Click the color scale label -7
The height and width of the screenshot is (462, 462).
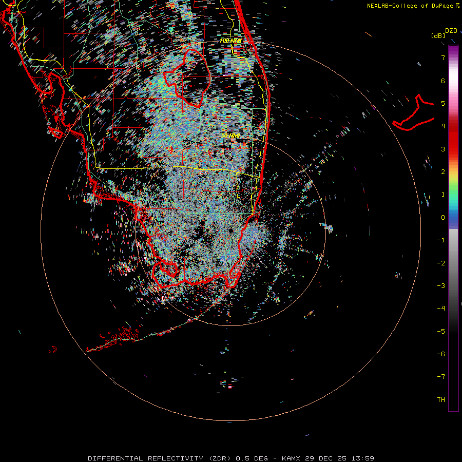point(441,377)
